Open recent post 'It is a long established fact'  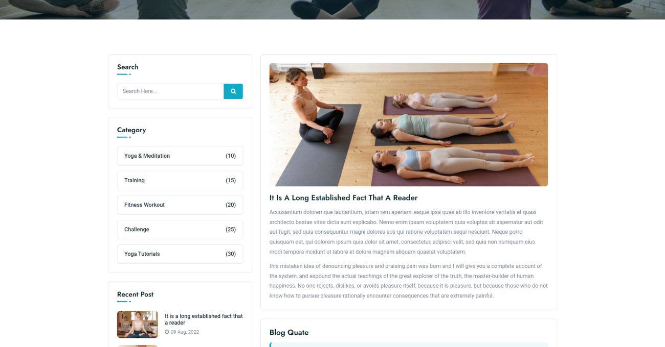coord(204,319)
